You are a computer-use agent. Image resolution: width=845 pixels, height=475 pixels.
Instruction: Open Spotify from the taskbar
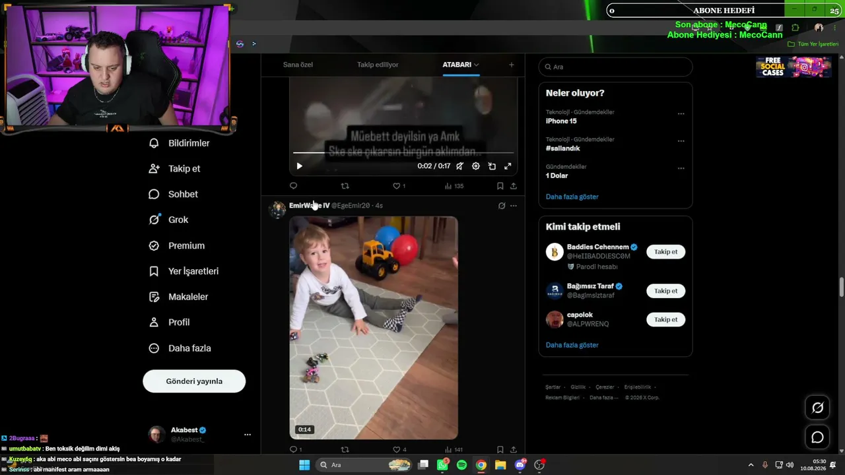(461, 465)
